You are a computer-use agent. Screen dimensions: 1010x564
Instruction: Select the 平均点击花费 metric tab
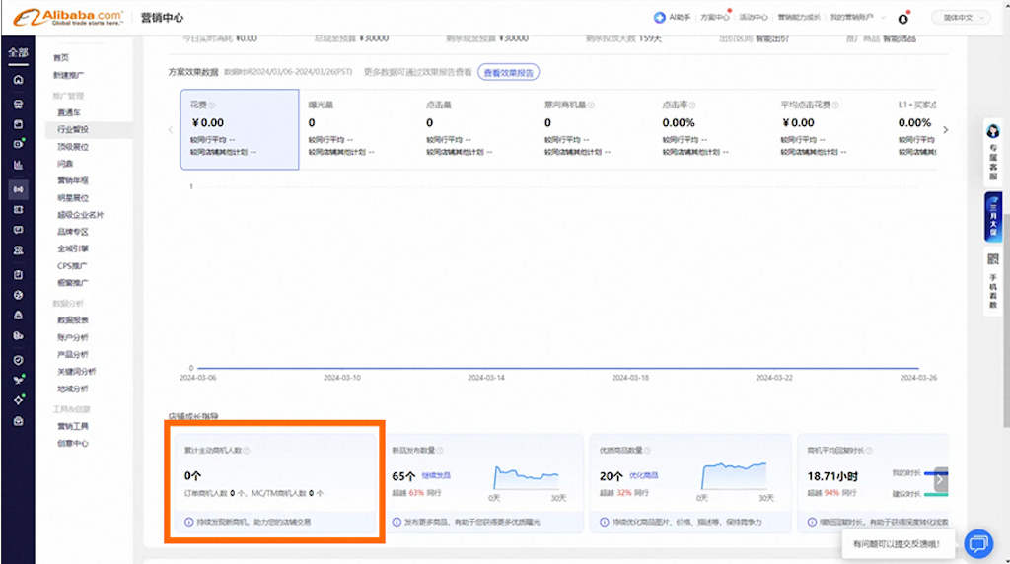click(x=830, y=129)
